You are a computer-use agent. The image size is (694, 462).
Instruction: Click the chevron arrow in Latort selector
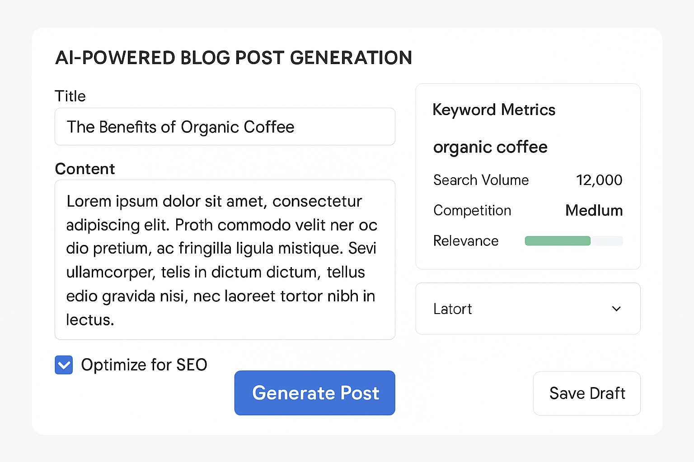point(616,309)
